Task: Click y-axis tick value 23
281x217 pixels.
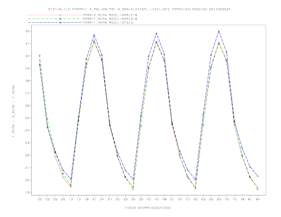Action: coord(27,143)
